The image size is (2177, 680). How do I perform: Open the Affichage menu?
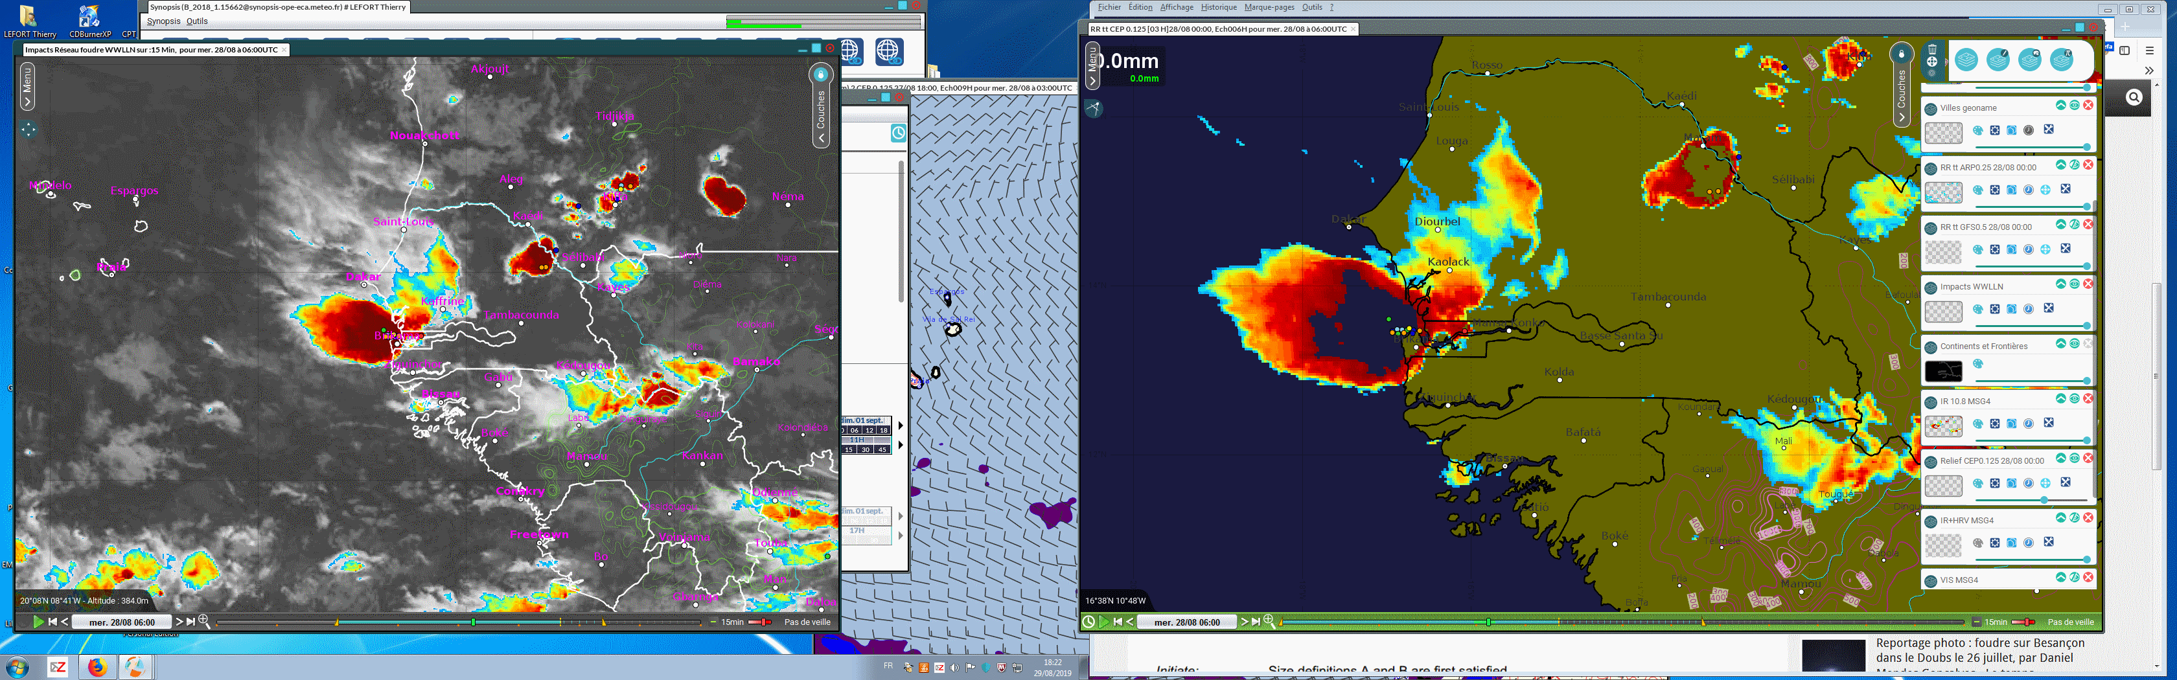1177,8
